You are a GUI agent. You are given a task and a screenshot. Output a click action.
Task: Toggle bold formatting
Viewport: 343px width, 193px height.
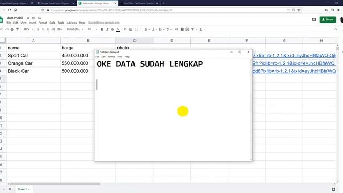pos(102,29)
